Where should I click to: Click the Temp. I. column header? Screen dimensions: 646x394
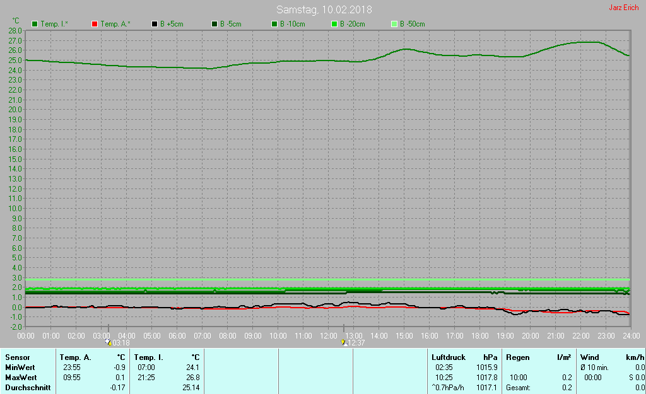[149, 357]
